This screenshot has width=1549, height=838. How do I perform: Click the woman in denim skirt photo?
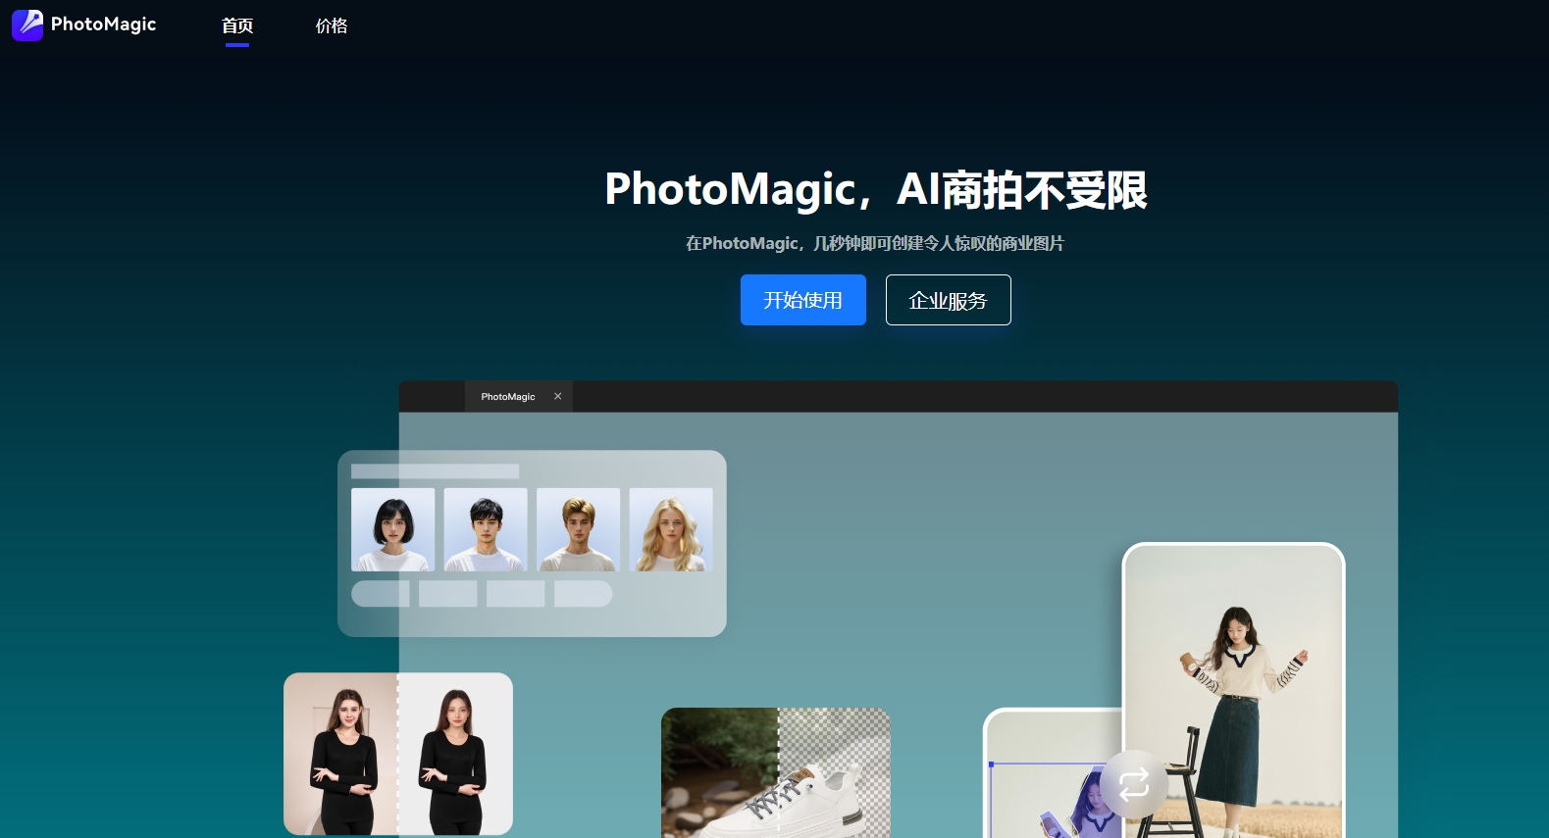(x=1233, y=691)
